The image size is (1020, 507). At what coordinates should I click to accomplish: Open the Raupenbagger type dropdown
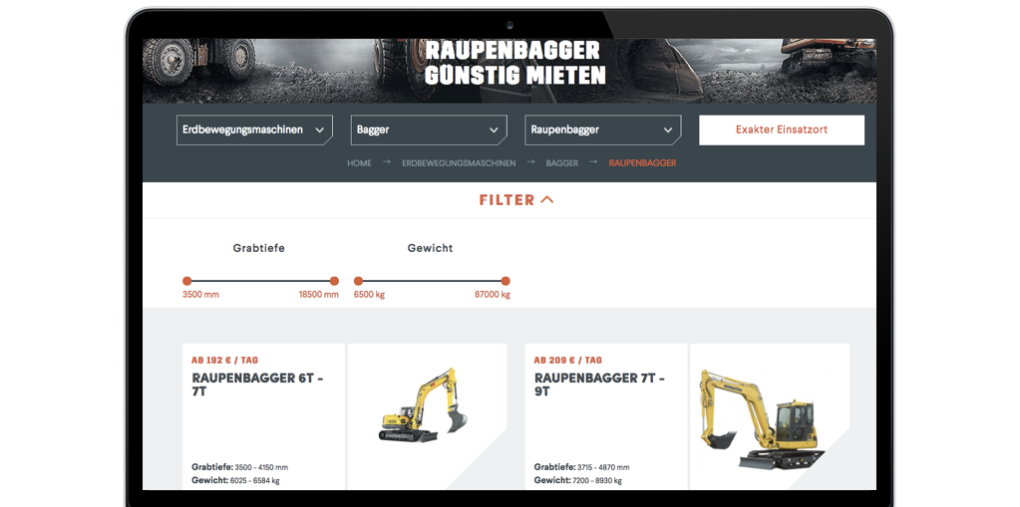point(603,130)
